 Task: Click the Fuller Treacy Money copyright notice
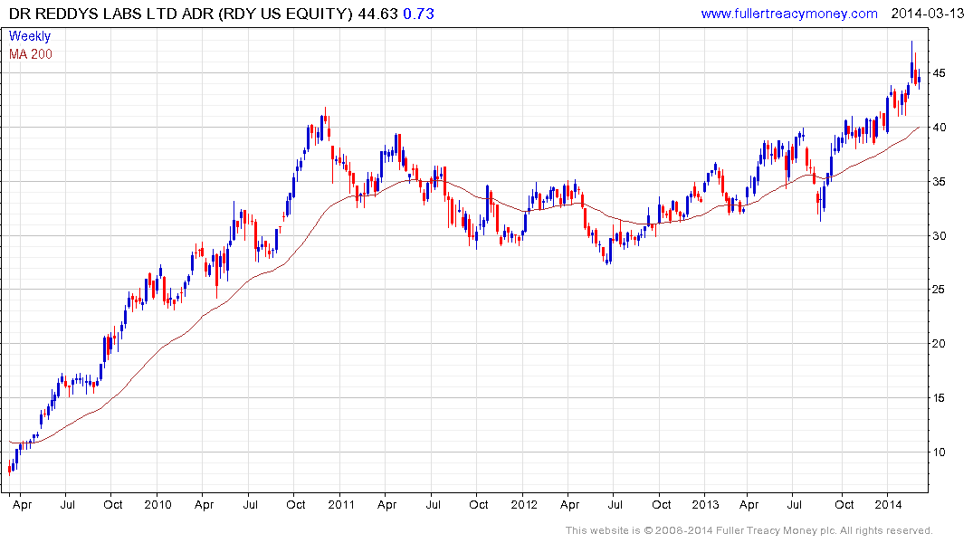(x=749, y=530)
